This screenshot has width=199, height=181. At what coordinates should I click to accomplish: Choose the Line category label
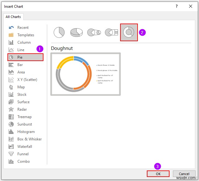tap(21, 50)
